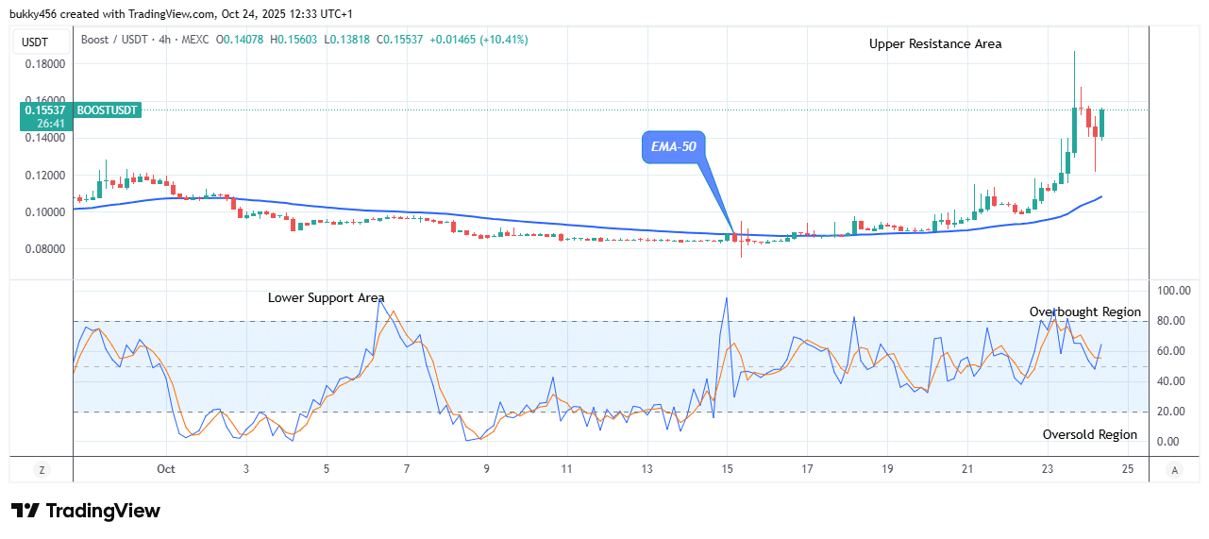
Task: Click the Oversold Region label
Action: click(x=1089, y=434)
